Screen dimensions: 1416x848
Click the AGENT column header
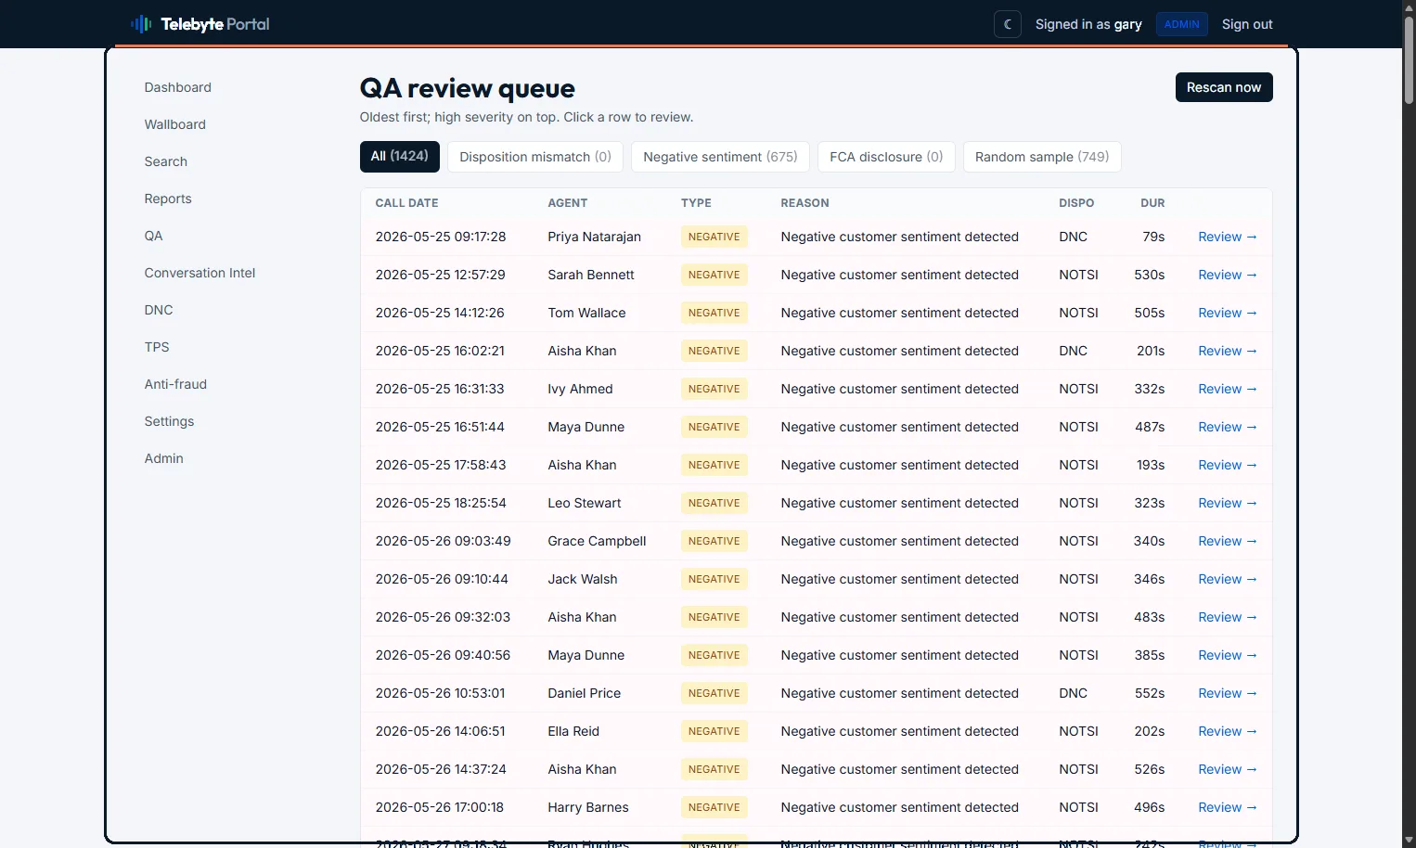click(568, 203)
